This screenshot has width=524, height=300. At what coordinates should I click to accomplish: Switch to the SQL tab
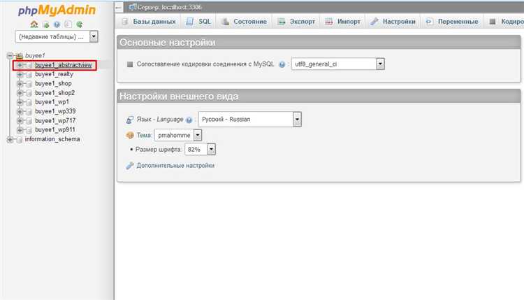click(x=198, y=22)
